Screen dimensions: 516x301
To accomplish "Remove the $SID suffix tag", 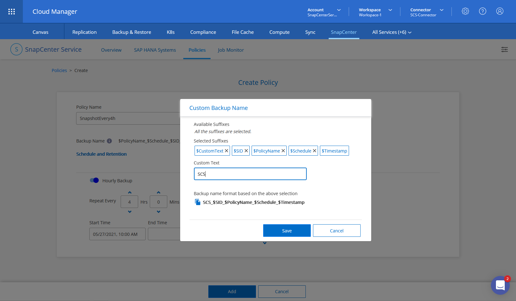I will coord(246,151).
